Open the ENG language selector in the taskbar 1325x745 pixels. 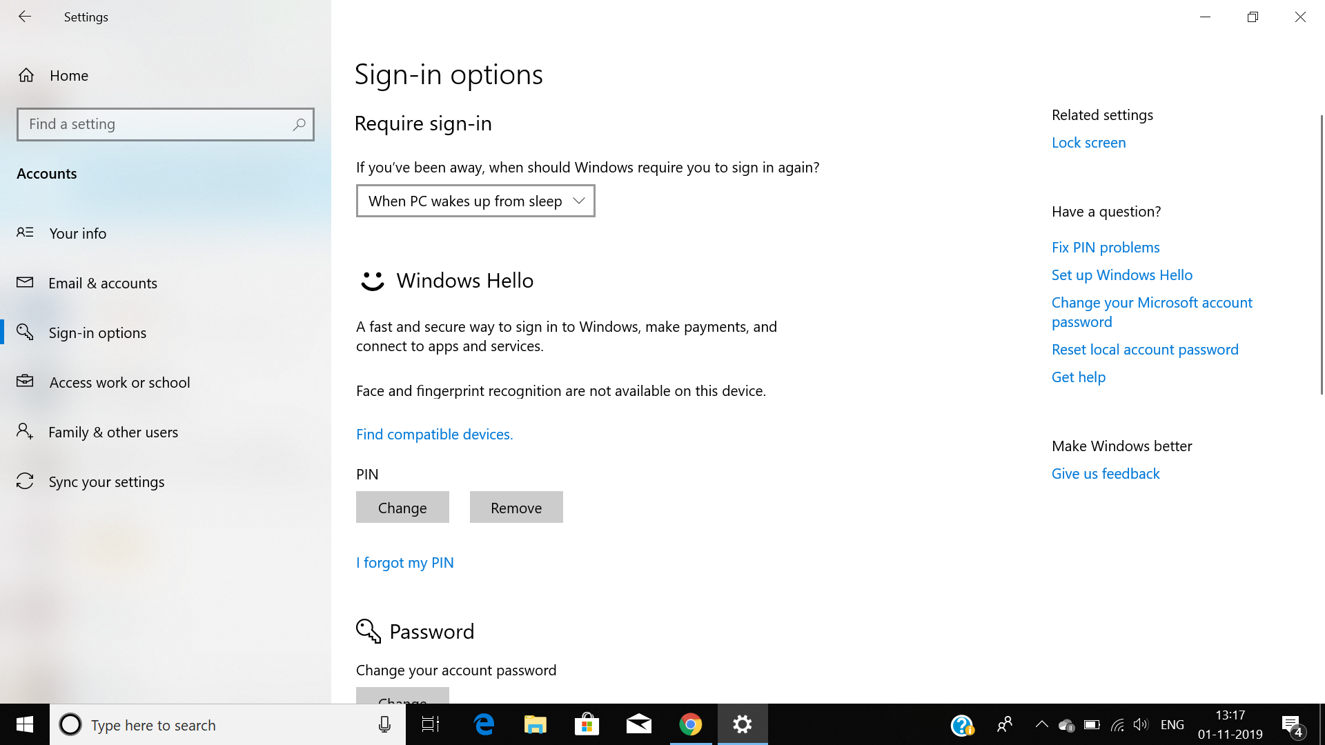tap(1172, 724)
